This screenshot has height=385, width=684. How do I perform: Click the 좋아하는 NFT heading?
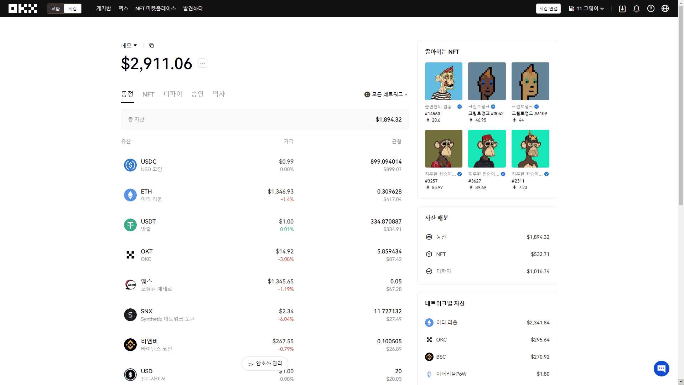(x=442, y=52)
